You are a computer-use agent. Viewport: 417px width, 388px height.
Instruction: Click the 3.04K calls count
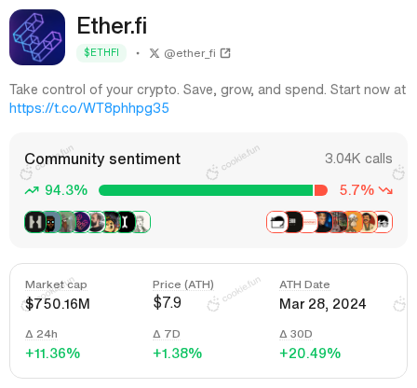pyautogui.click(x=358, y=159)
